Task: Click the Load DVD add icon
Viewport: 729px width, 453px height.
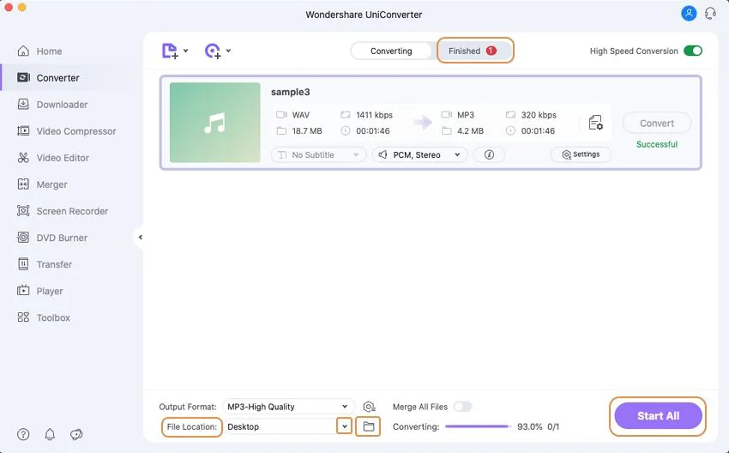Action: pyautogui.click(x=213, y=51)
